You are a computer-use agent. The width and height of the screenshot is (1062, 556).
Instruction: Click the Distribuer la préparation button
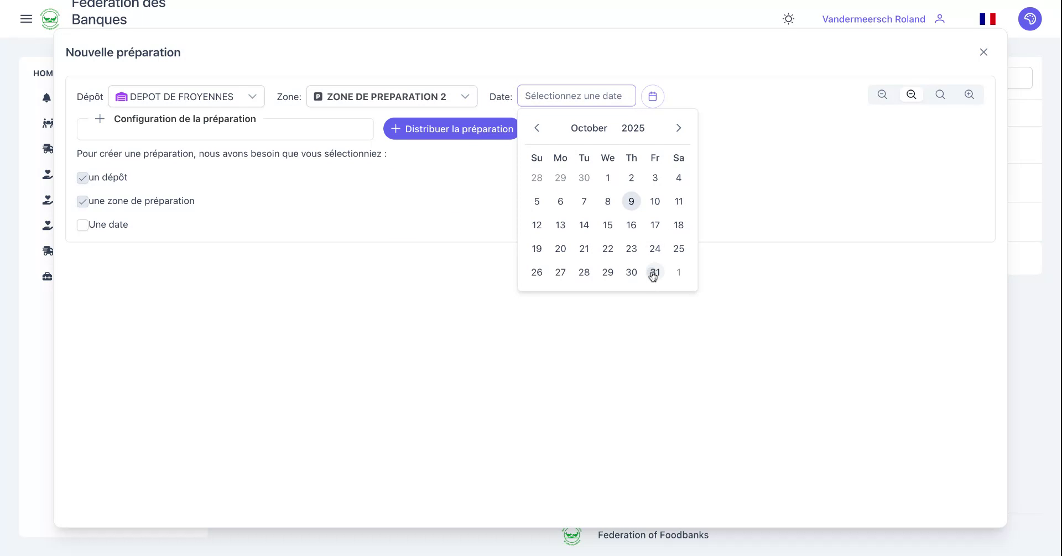[x=450, y=128]
